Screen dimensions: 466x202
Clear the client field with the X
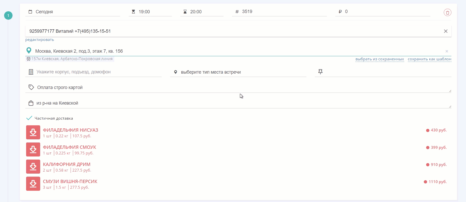446,31
